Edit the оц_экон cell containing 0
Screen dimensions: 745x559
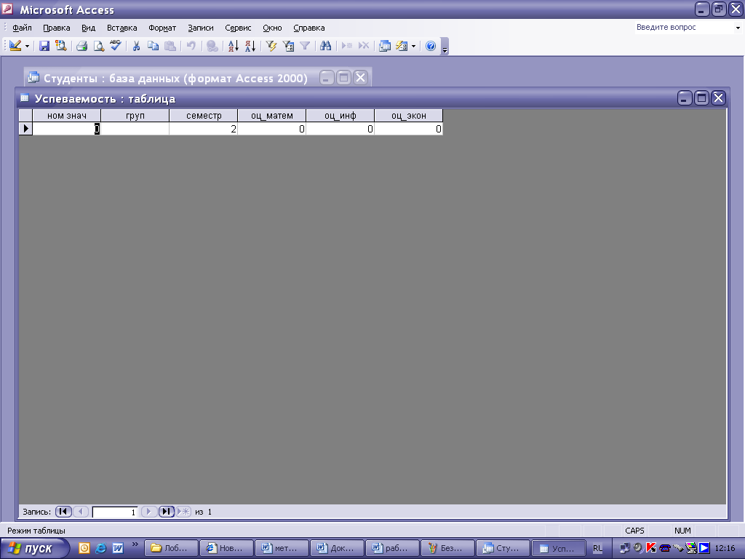(409, 129)
